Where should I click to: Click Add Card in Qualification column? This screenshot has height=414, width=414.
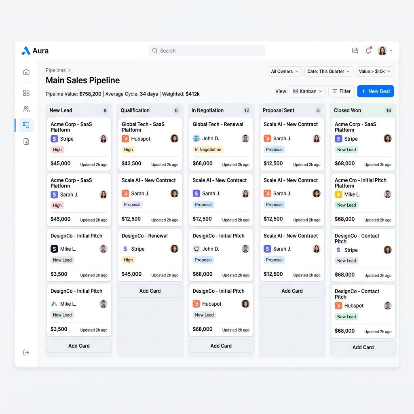click(150, 291)
